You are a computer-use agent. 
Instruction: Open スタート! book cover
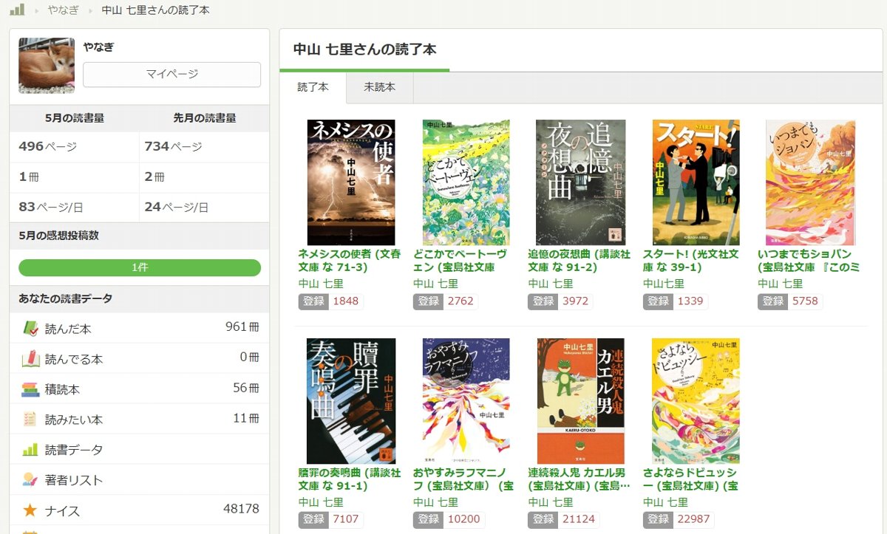[696, 182]
